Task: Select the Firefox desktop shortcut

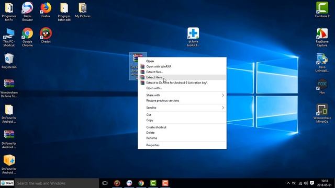Action: pyautogui.click(x=46, y=8)
